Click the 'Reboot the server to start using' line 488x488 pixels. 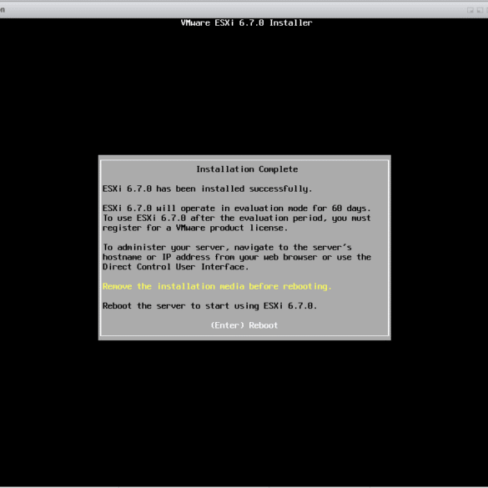coord(209,306)
